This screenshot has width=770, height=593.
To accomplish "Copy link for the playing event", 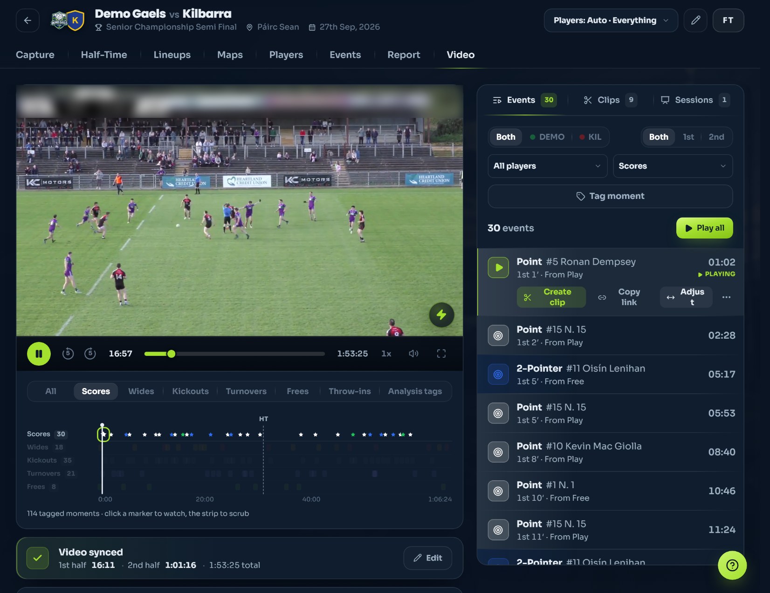I will pos(623,297).
